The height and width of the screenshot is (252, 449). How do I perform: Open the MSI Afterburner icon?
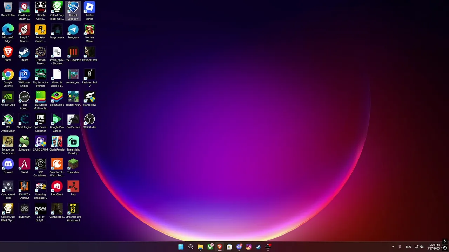(x=8, y=123)
